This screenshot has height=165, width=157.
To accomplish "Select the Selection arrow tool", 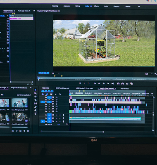I will pyautogui.click(x=36, y=90).
